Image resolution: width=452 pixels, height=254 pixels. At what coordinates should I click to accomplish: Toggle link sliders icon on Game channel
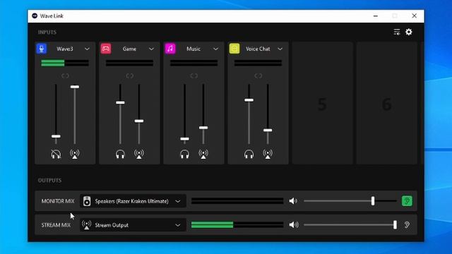[x=129, y=75]
